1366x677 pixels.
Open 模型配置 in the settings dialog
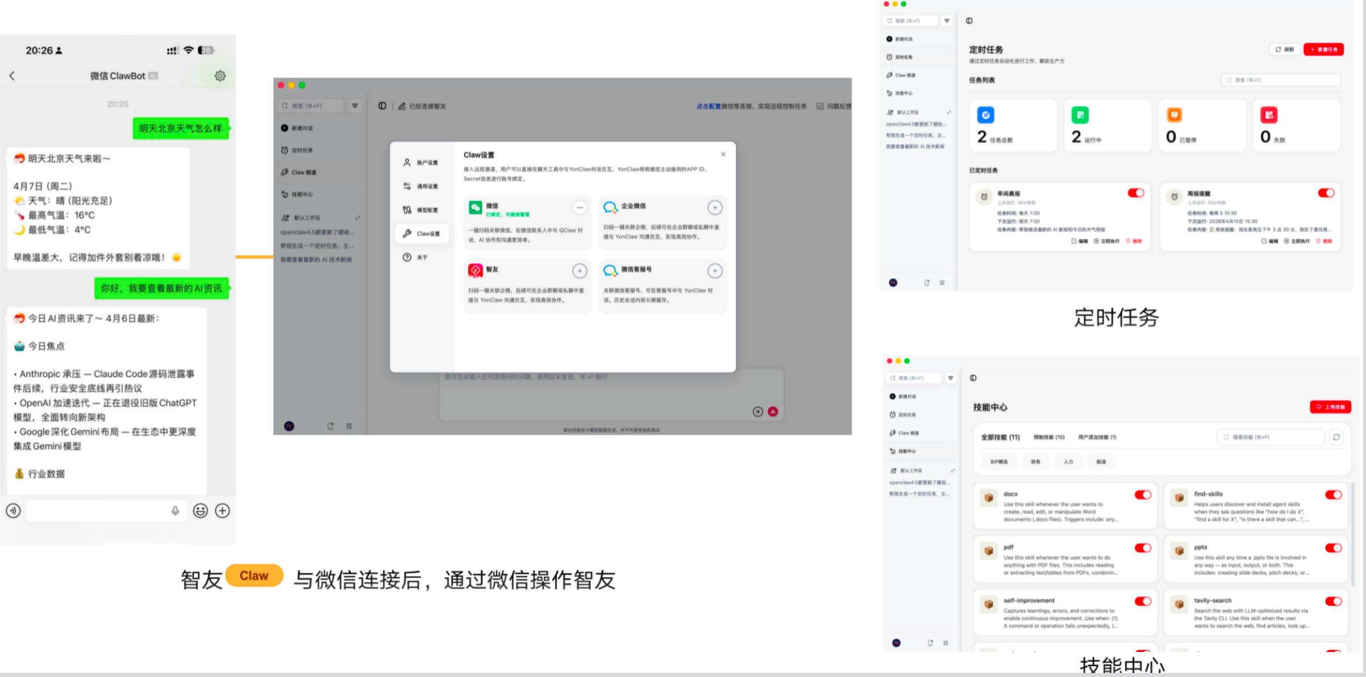coord(423,210)
